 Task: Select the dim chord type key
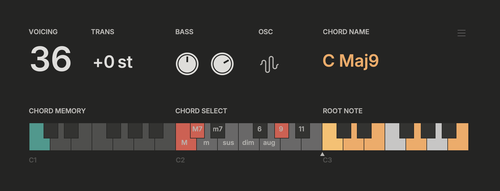(x=248, y=143)
